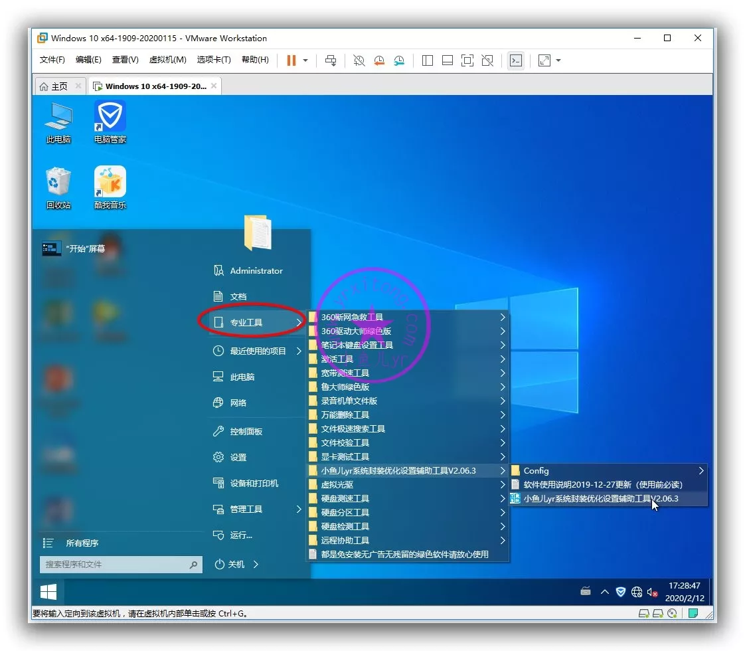Switch to the 主页 tab
Viewport: 745px width, 651px height.
click(54, 86)
